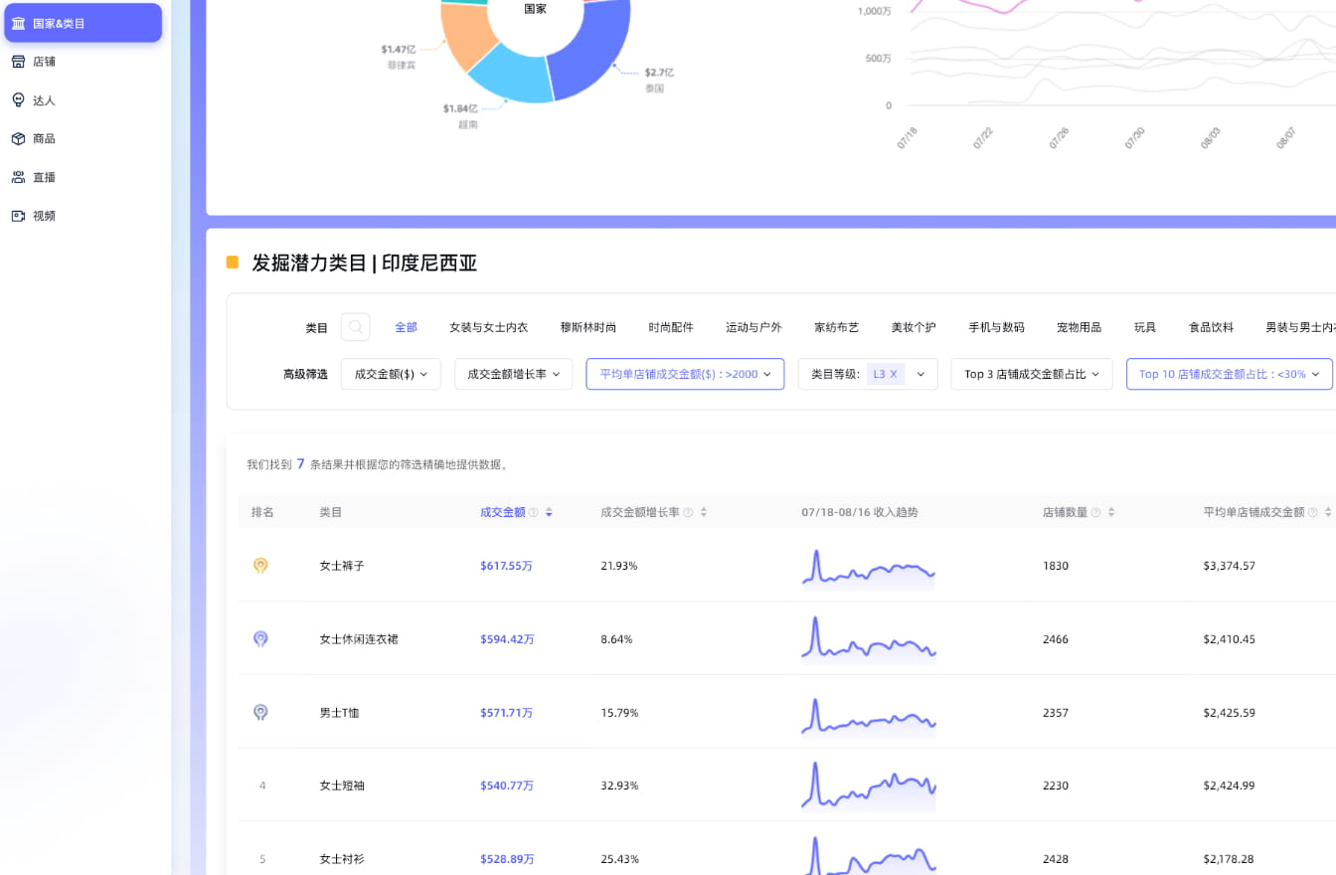Click the category search magnifier icon
The height and width of the screenshot is (875, 1336).
355,326
